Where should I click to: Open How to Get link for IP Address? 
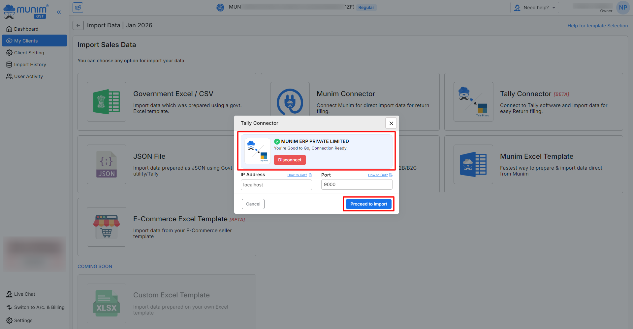(297, 175)
